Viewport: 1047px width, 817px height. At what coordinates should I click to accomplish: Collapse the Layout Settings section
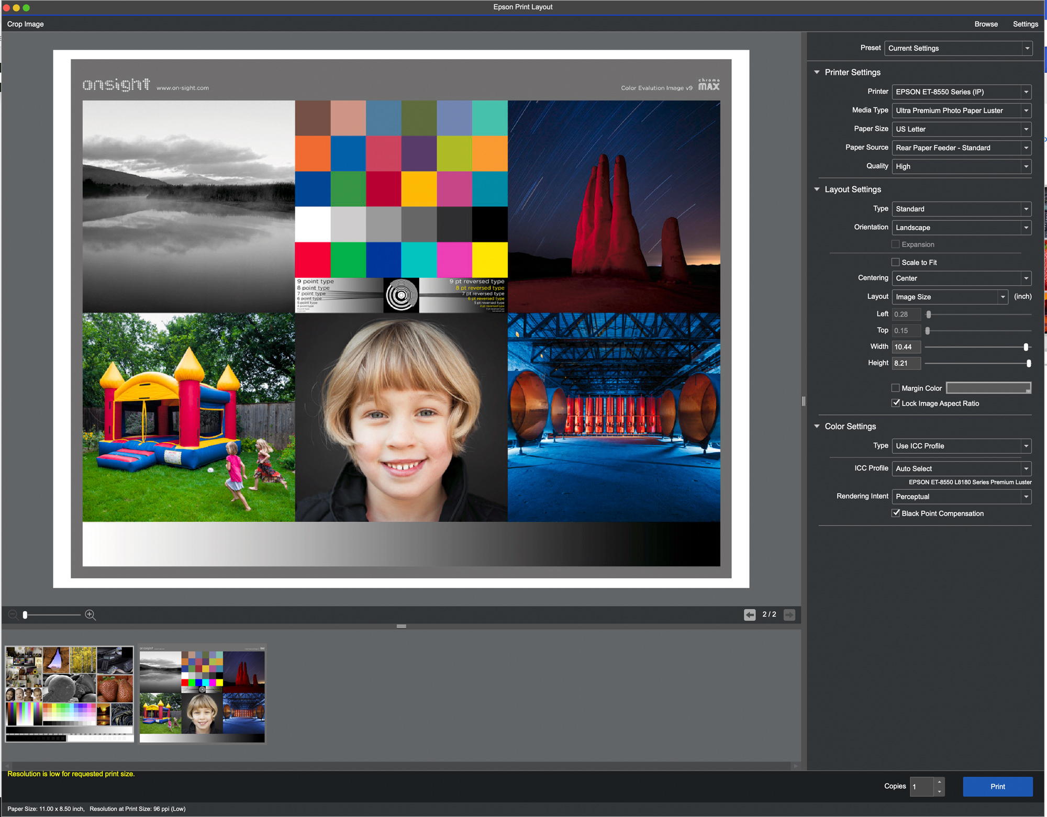(817, 189)
